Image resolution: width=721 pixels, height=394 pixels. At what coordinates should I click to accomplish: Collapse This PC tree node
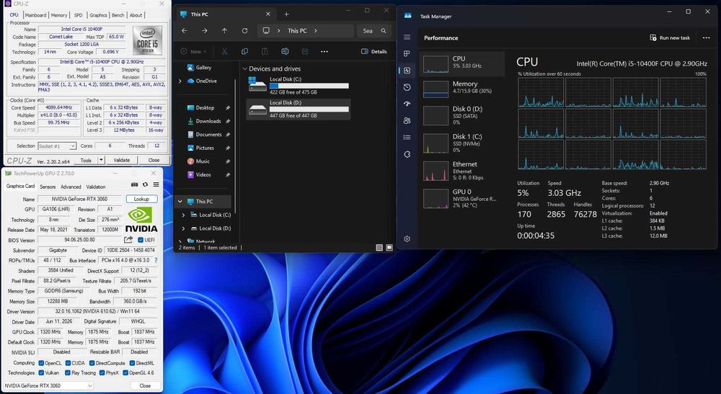click(180, 202)
